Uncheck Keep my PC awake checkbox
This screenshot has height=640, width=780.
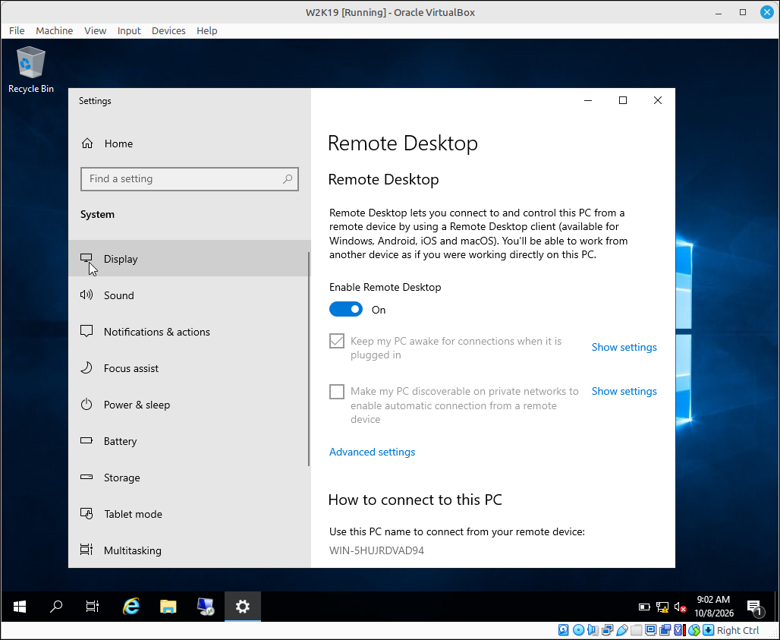(337, 341)
